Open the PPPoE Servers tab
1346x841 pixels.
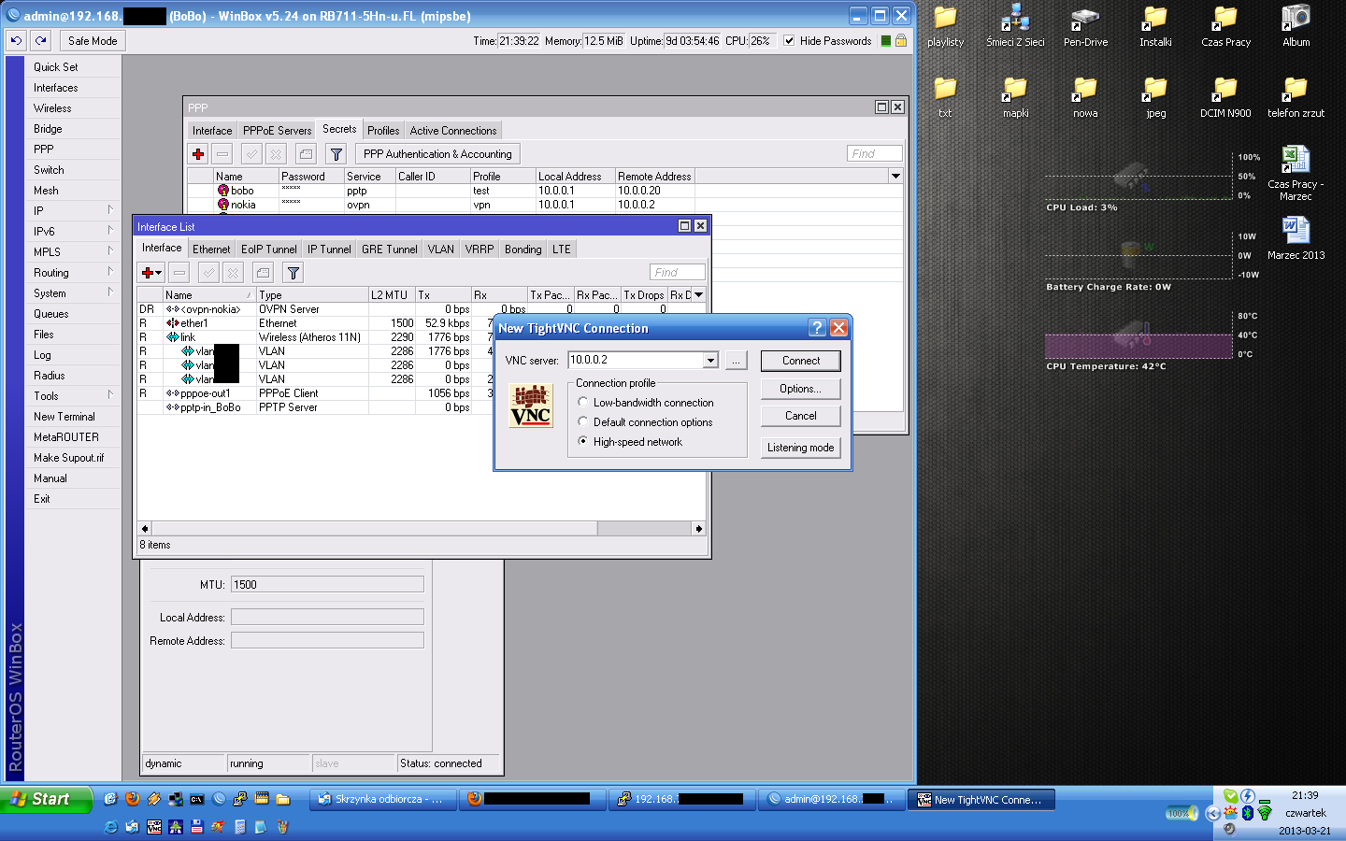(277, 131)
